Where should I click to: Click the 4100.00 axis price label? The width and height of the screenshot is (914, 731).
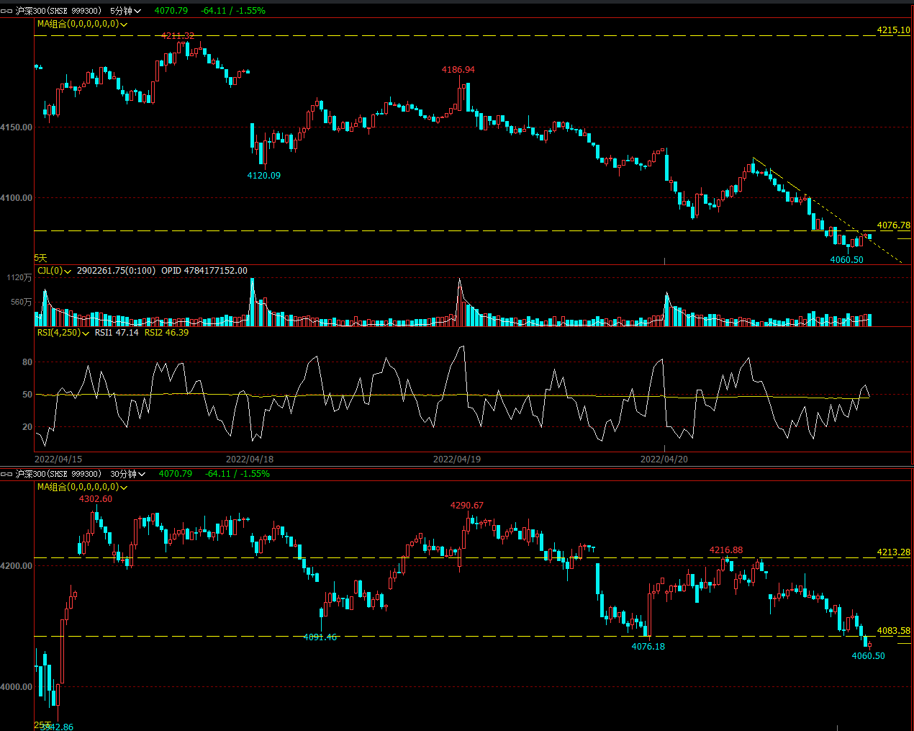pos(17,198)
